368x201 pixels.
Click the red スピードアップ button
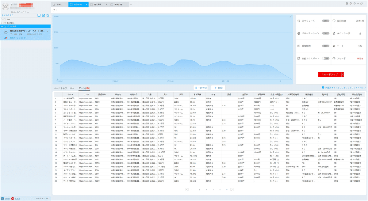click(330, 74)
